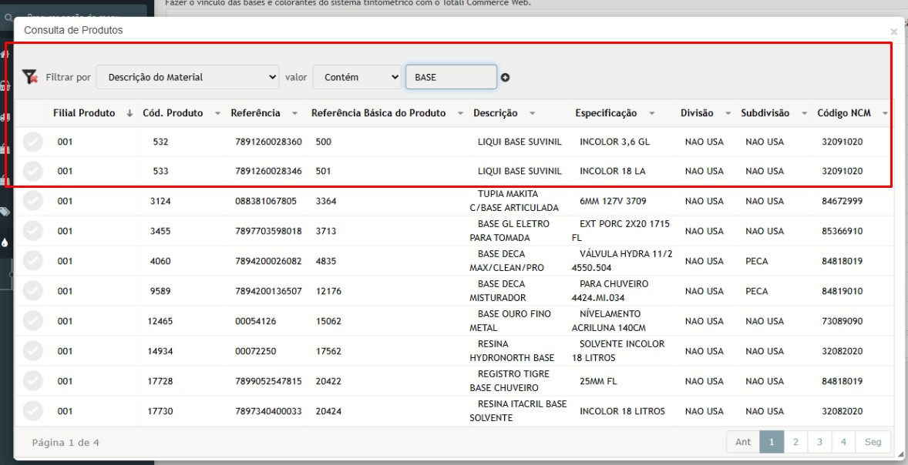This screenshot has height=465, width=908.
Task: Go to page 2 of results
Action: [x=795, y=442]
